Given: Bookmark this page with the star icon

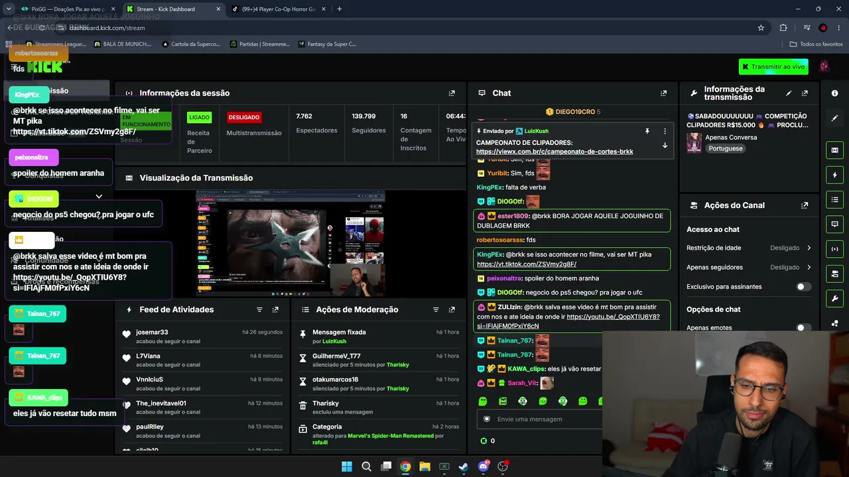Looking at the screenshot, I should [761, 28].
